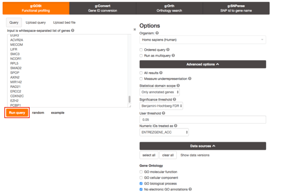
Task: Click gene NCOR1 in the list
Action: (16, 59)
